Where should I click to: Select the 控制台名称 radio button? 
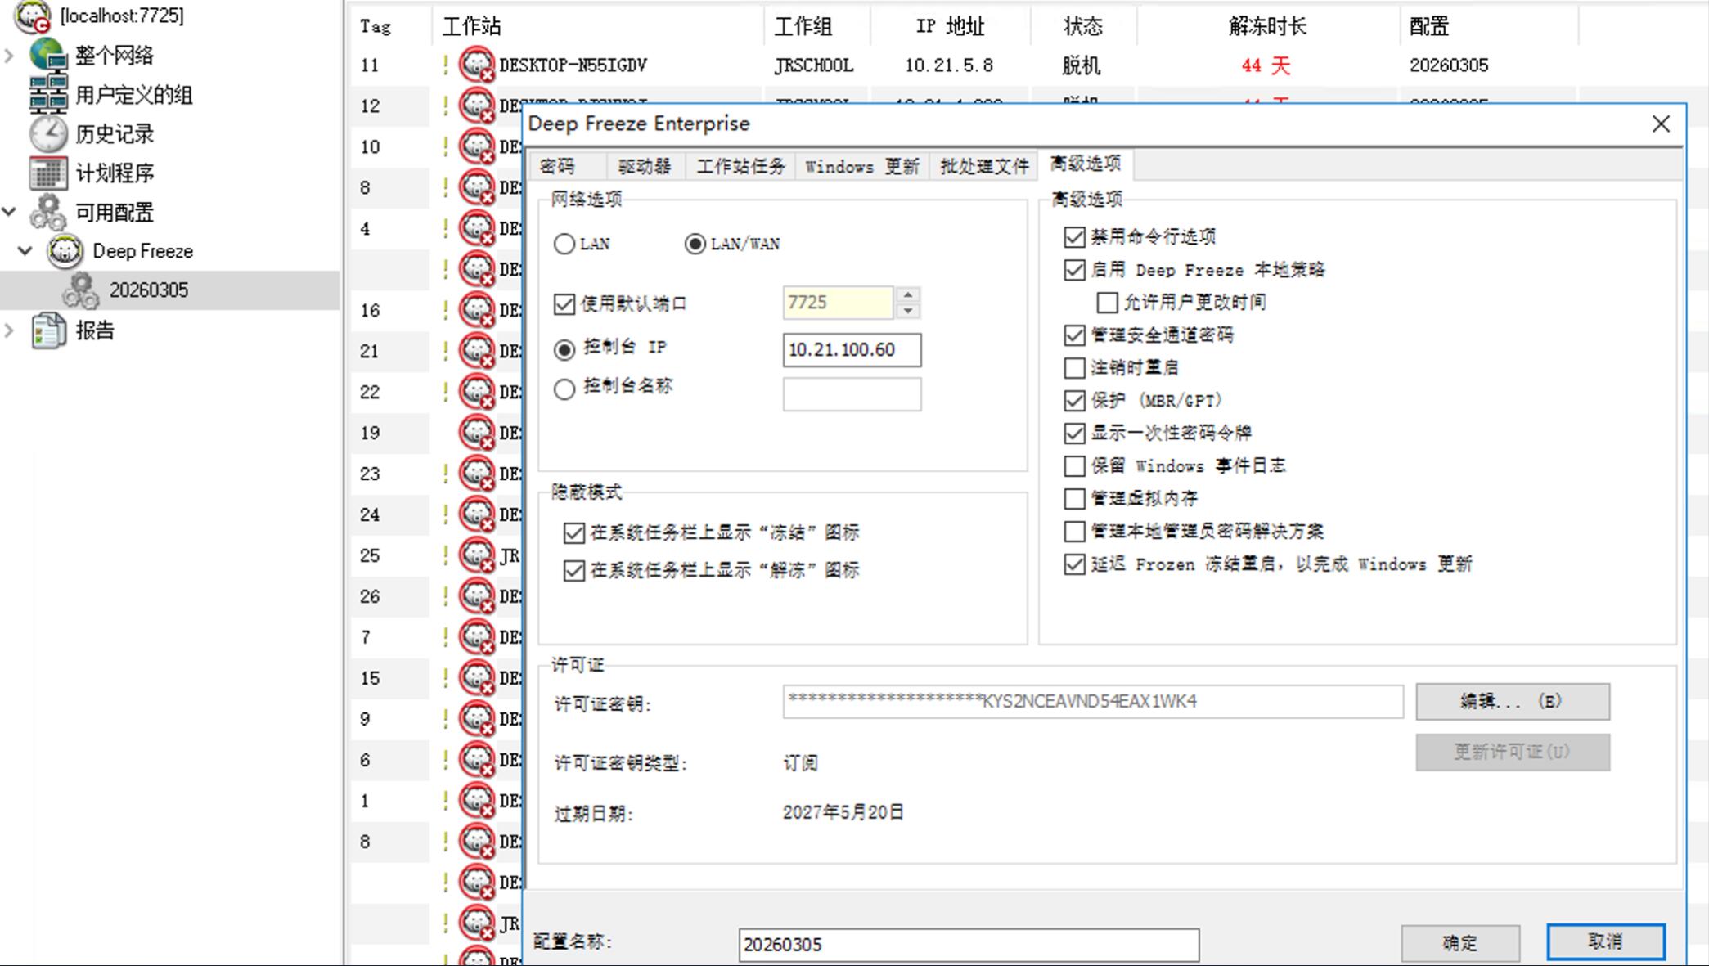[564, 389]
